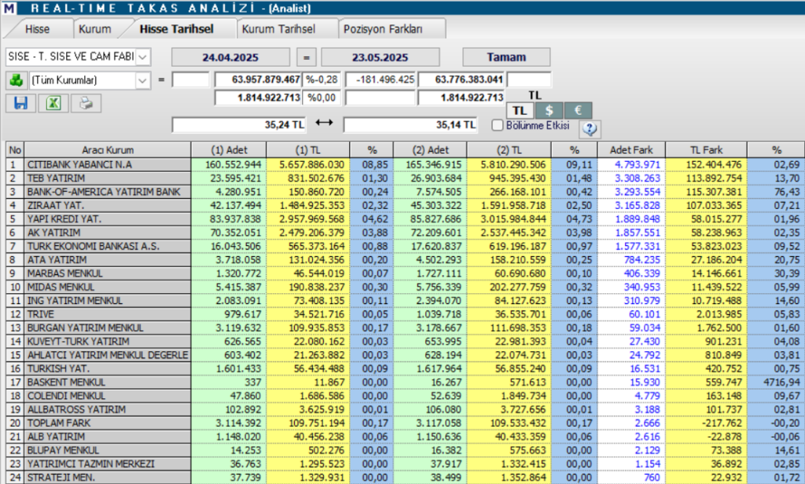This screenshot has height=484, width=805.
Task: Expand the (Tüm Kurumlar) institution dropdown
Action: [x=142, y=80]
